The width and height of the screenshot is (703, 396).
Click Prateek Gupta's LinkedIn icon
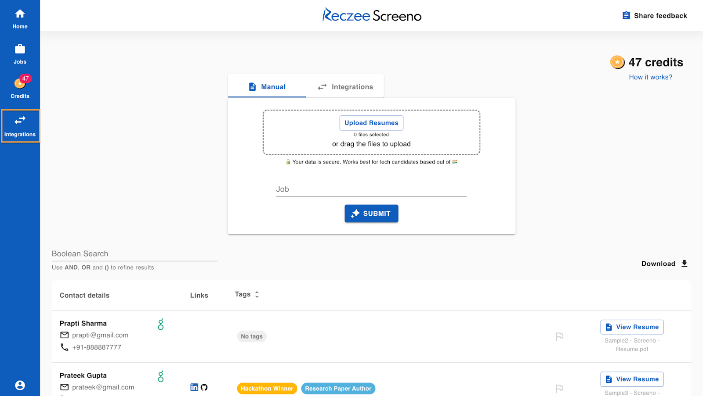(194, 387)
